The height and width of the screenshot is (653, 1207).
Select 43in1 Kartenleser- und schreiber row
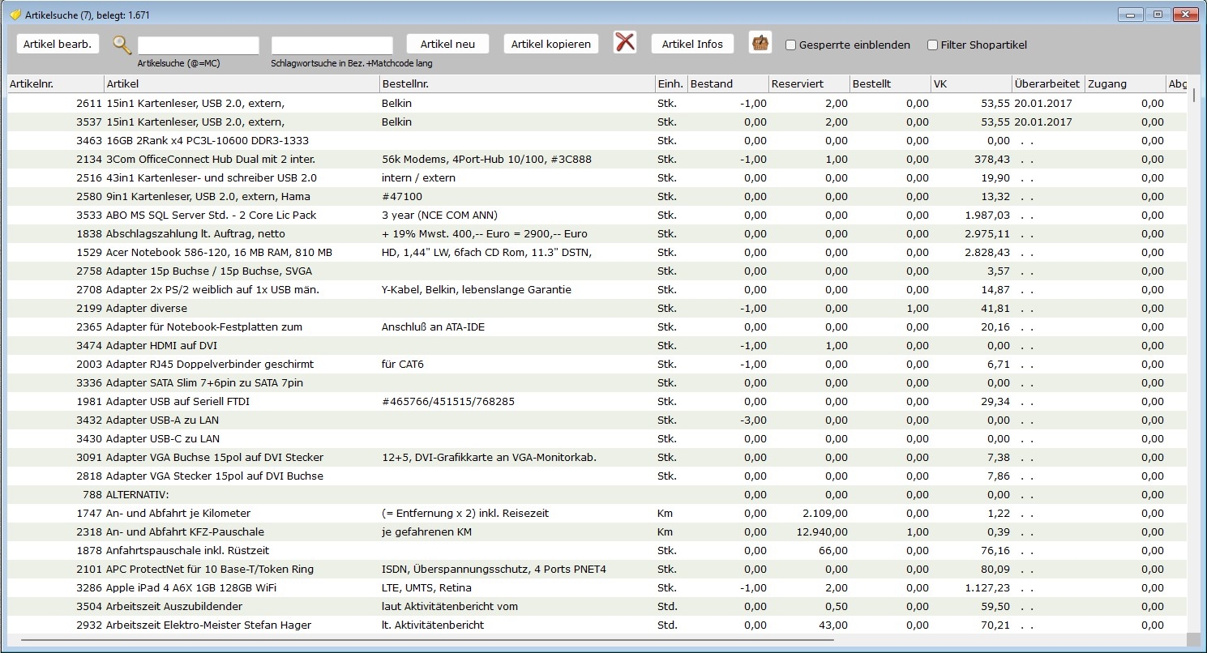[x=597, y=177]
